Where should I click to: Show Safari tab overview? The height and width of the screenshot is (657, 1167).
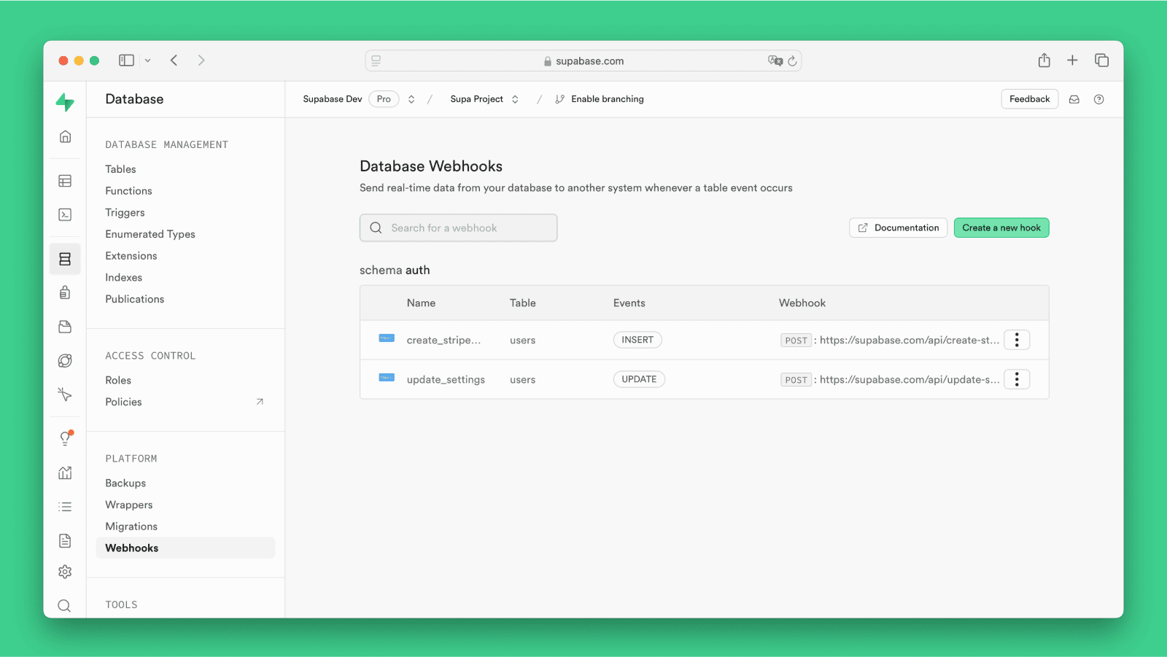1102,61
